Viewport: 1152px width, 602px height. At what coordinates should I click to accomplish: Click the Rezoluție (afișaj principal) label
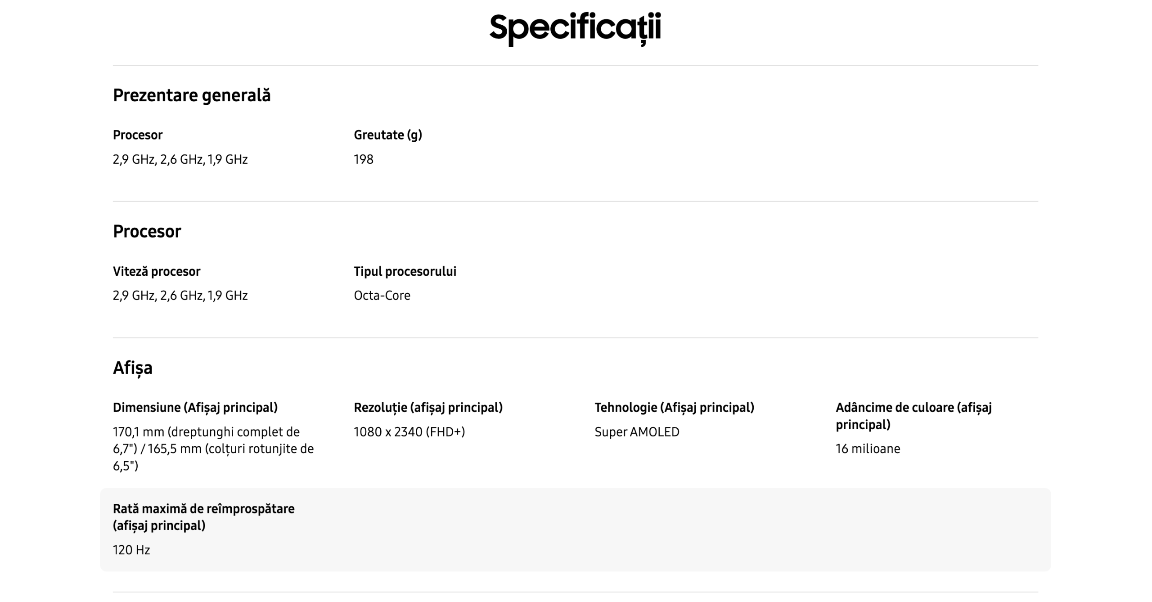click(428, 408)
